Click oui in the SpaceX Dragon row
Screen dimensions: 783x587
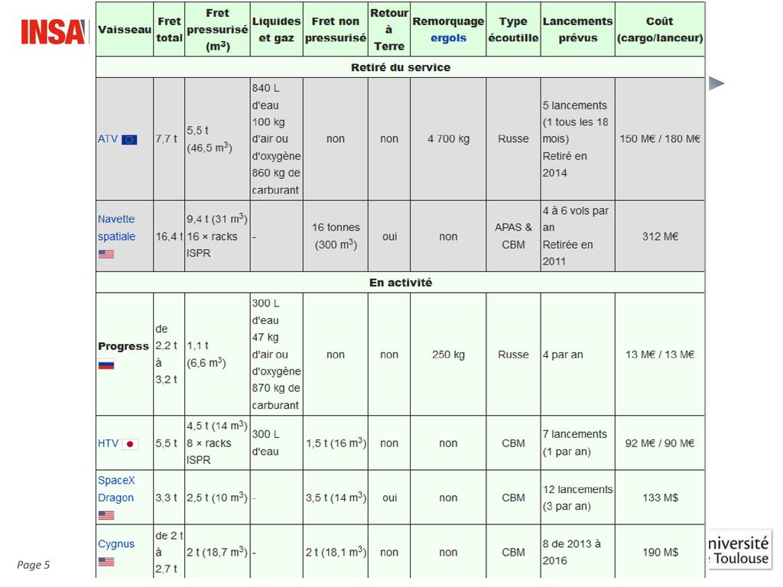point(389,498)
